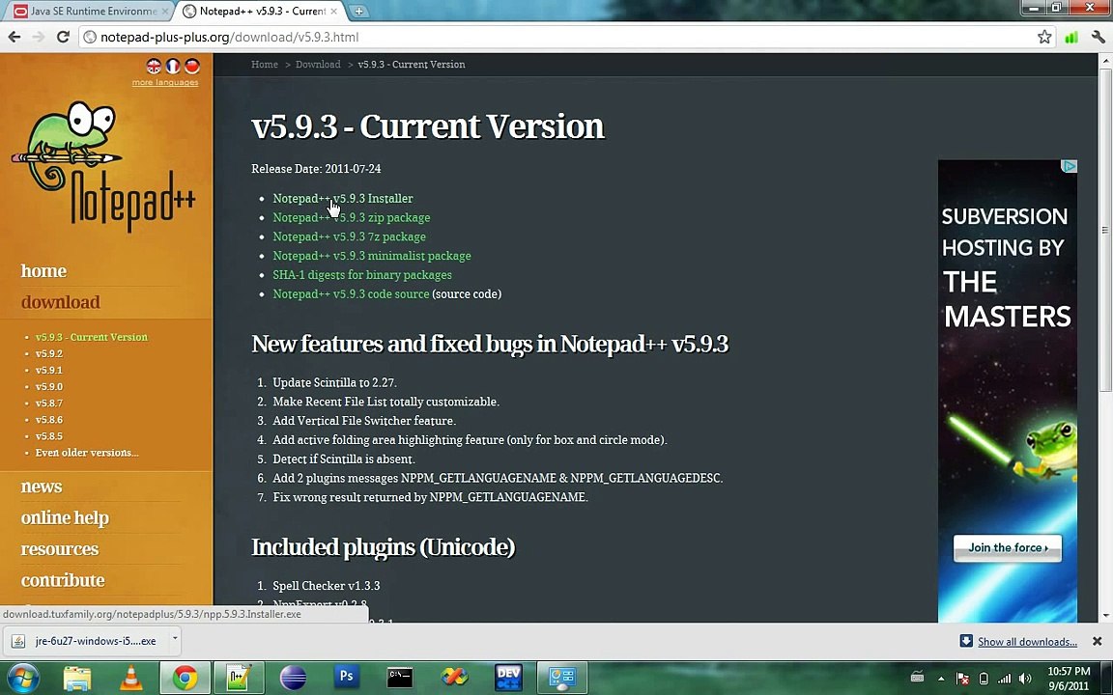Image resolution: width=1113 pixels, height=695 pixels.
Task: Open a new tab with the plus button
Action: 359,12
